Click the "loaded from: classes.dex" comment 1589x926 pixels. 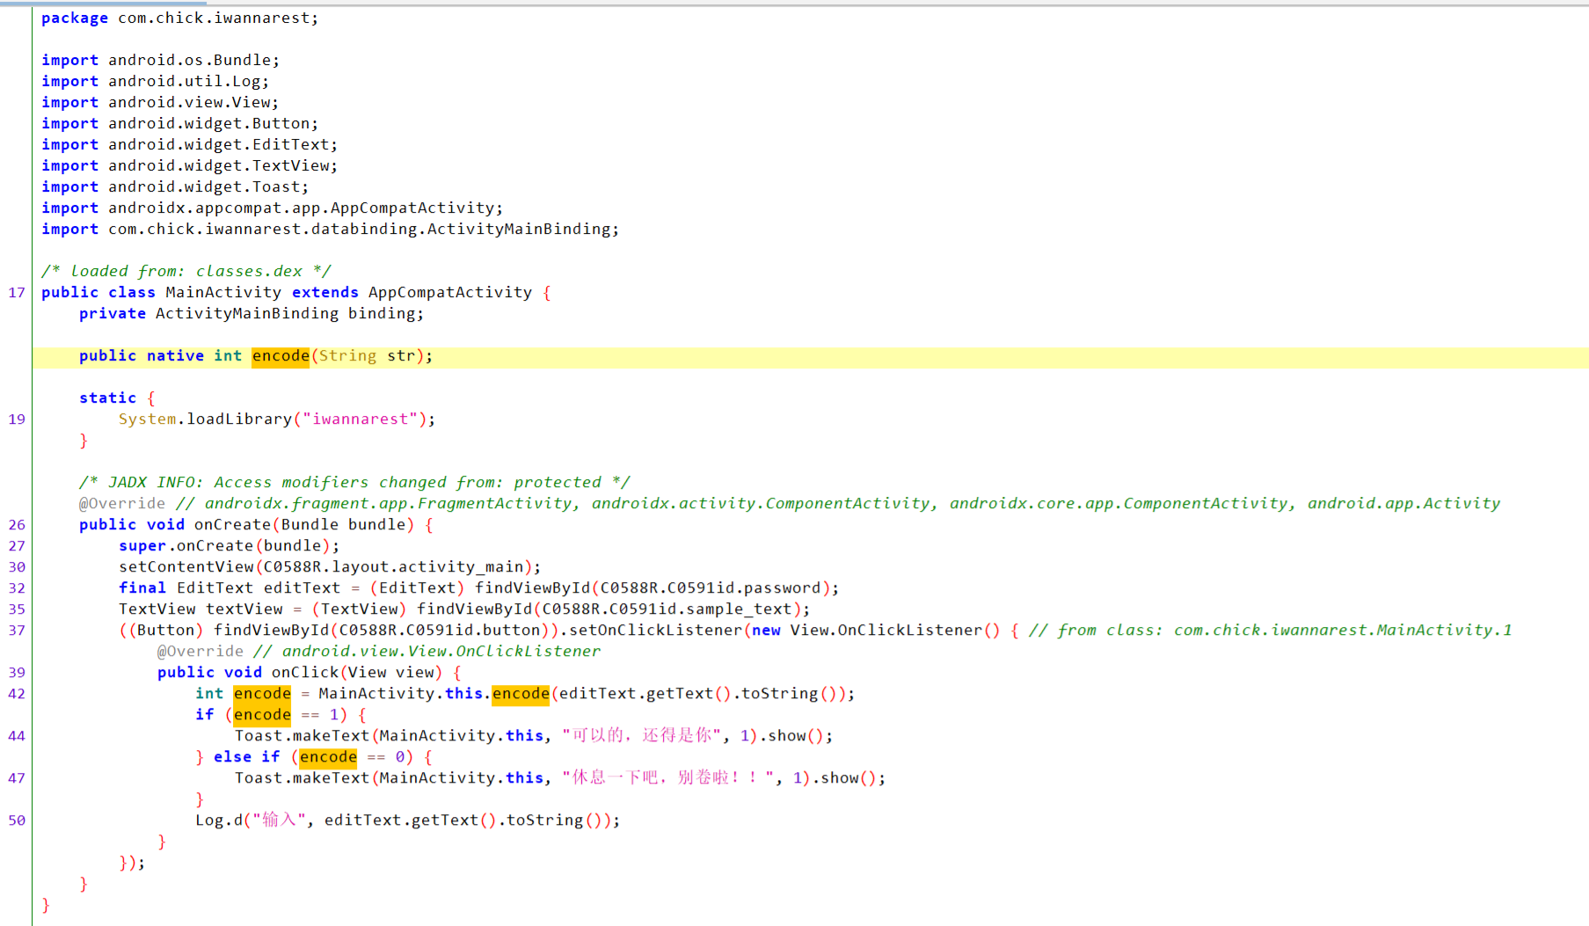(186, 272)
